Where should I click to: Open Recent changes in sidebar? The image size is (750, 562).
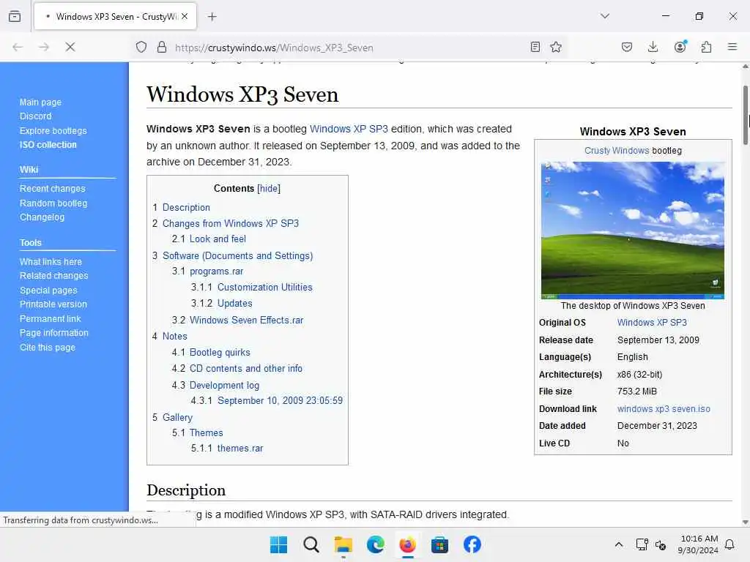pyautogui.click(x=52, y=189)
